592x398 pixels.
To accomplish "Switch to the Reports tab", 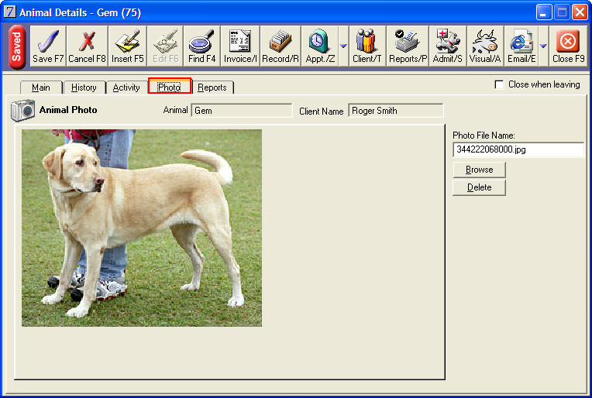I will click(x=212, y=87).
